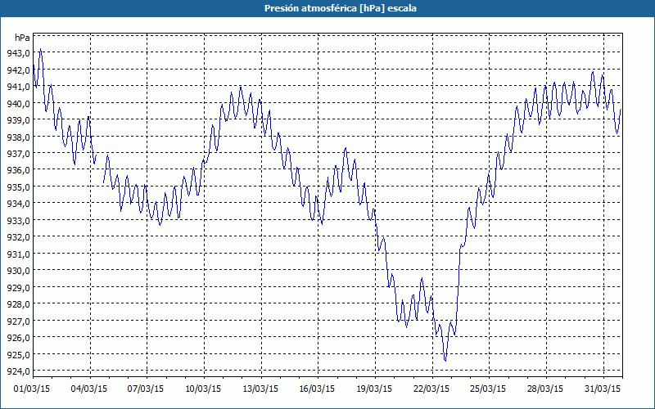Click the 935,0 y-axis value
655x409 pixels.
click(x=18, y=187)
